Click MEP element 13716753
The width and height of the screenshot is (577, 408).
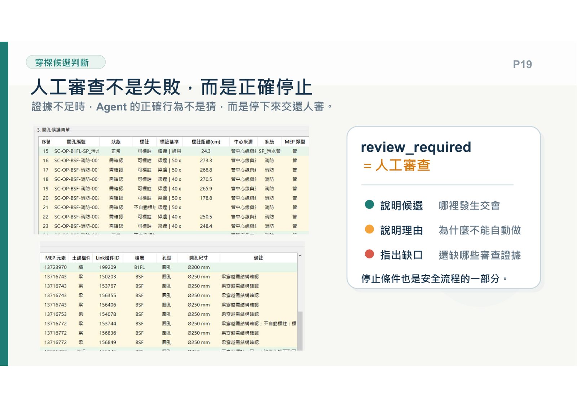tap(56, 314)
